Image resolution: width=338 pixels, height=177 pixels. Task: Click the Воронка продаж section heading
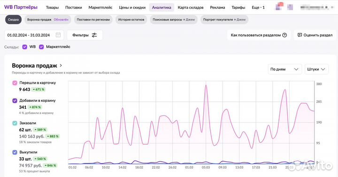pos(34,65)
